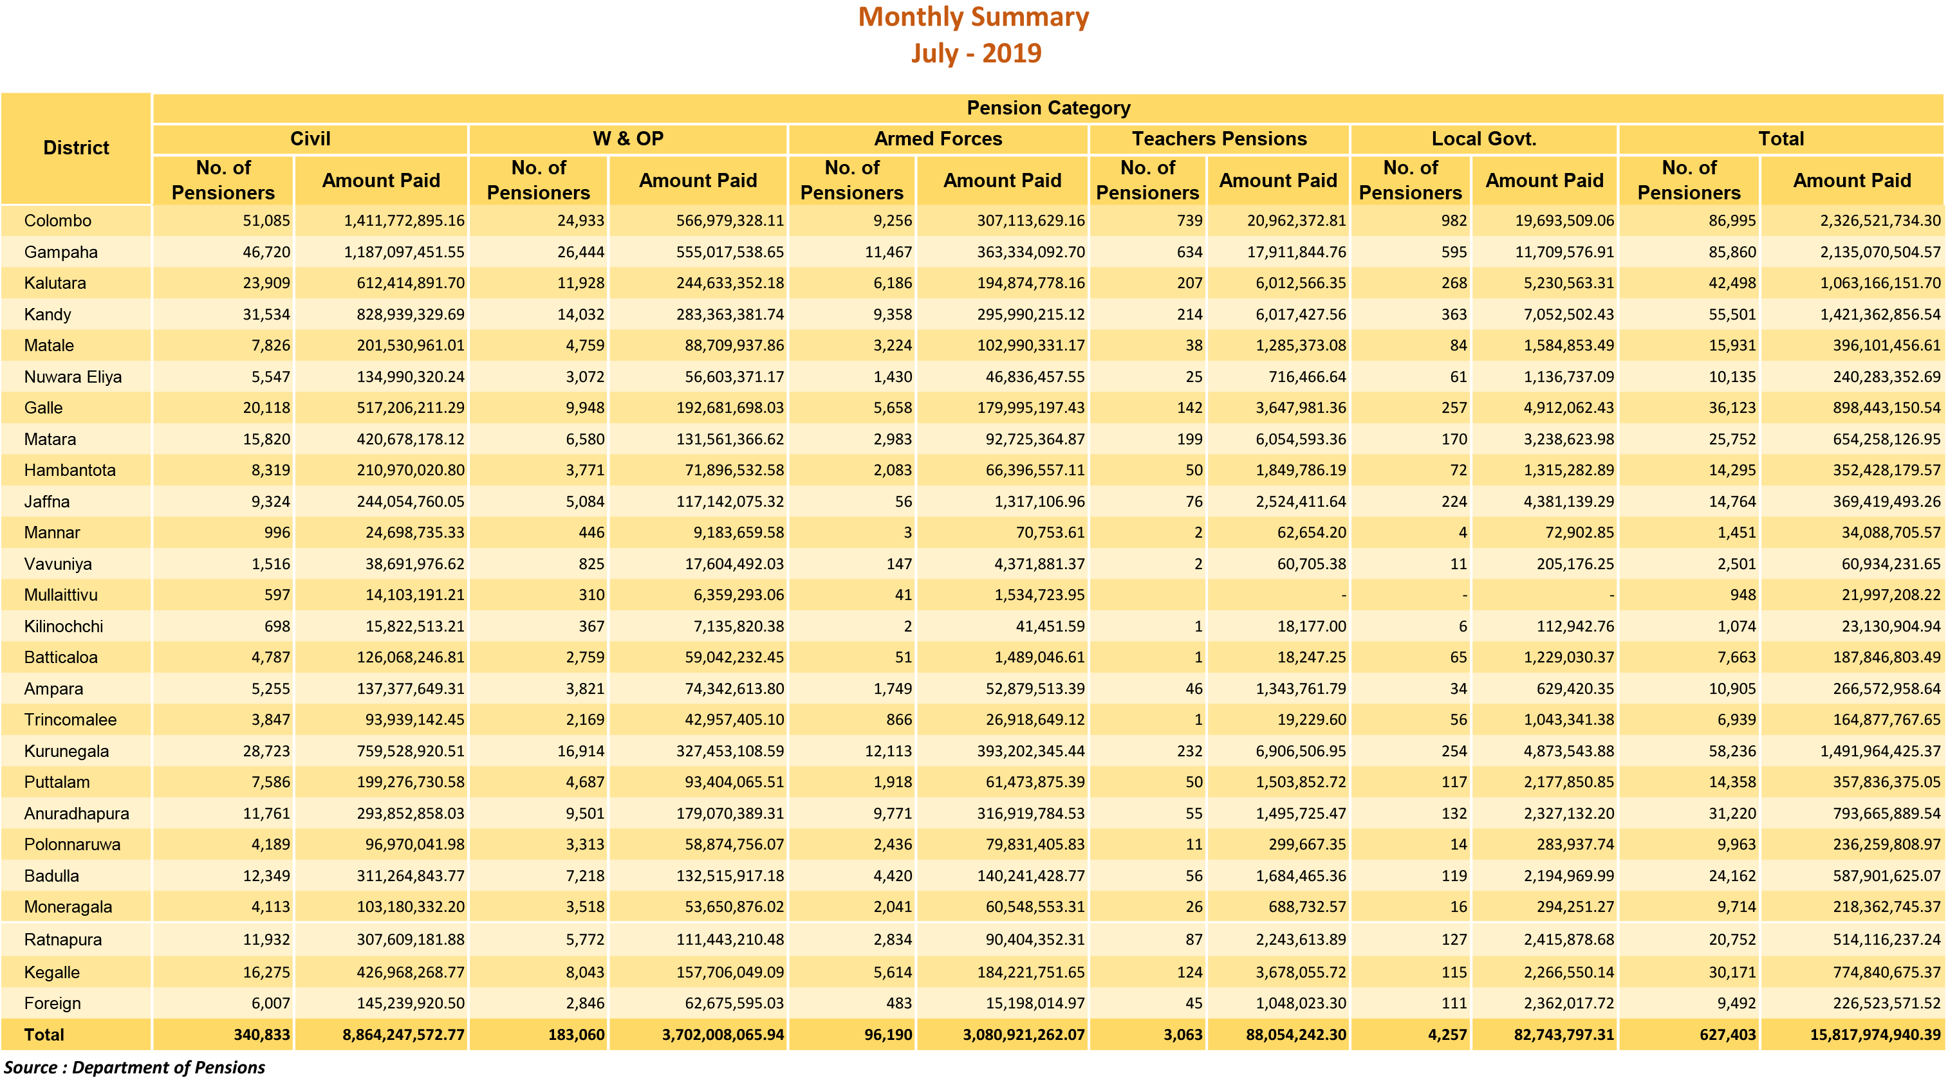The image size is (1948, 1083).
Task: Click total civil pensioners 340,833
Action: point(262,1035)
